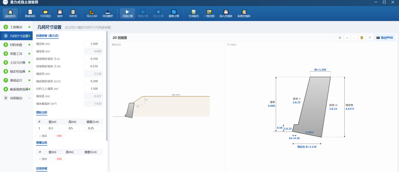Open the 标准挡墙库 library icon
This screenshot has height=172, width=399.
pyautogui.click(x=244, y=13)
